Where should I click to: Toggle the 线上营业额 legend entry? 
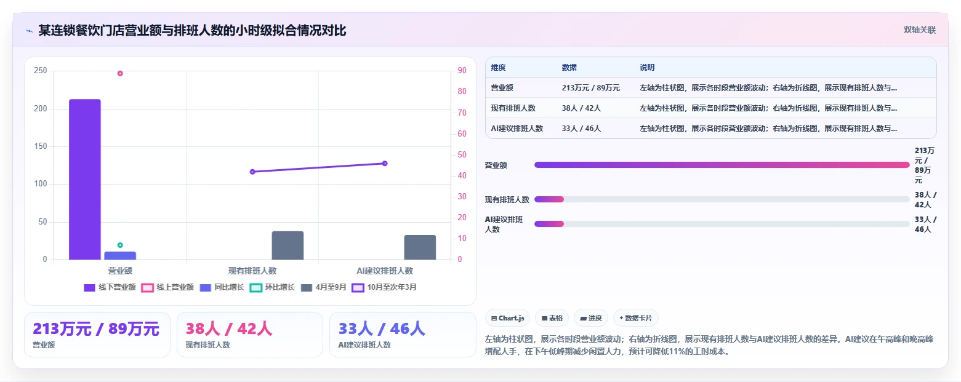[167, 287]
